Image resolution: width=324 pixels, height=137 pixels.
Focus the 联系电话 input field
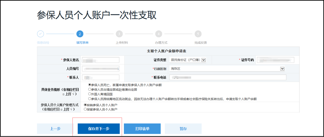pos(228,77)
